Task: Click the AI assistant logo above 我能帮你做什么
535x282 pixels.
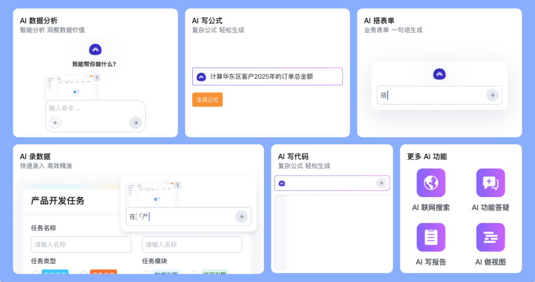Action: [x=95, y=50]
